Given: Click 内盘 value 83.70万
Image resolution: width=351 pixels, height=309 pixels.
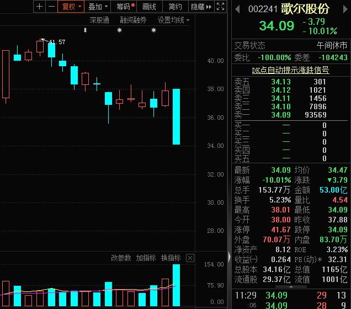Looking at the screenshot, I should [333, 239].
